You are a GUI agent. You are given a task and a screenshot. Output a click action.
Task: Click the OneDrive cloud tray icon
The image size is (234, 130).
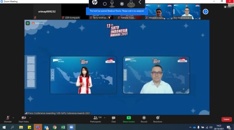[x=194, y=127]
